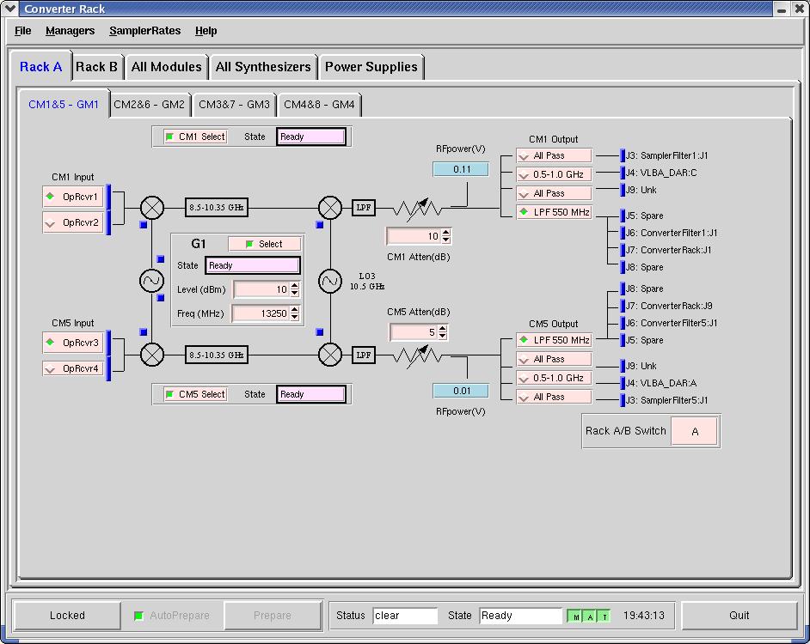Increase CM1 Atten(dB) using up arrow
The width and height of the screenshot is (810, 644).
tap(445, 232)
